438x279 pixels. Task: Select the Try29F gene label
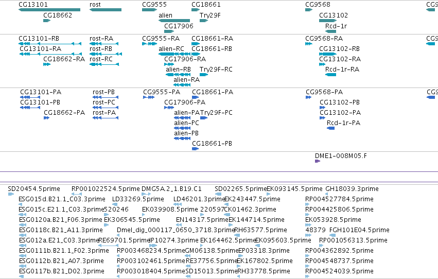[210, 15]
